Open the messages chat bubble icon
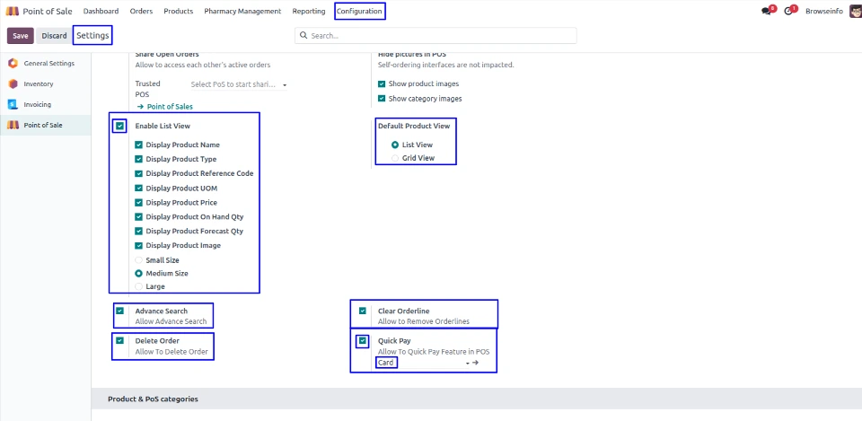Viewport: 862px width, 421px height. 767,12
